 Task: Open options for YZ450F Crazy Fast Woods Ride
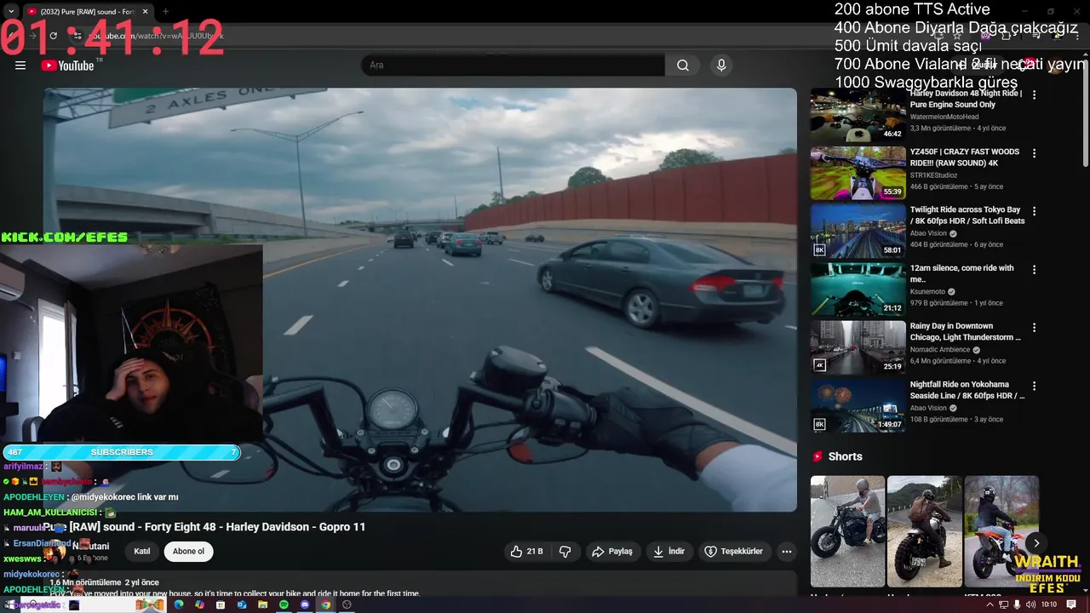(x=1035, y=153)
